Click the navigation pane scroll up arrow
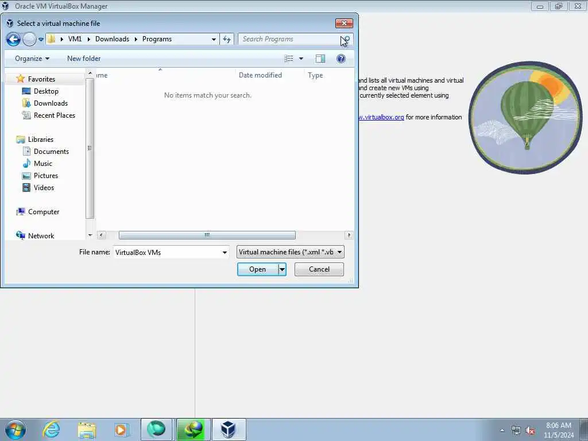 (x=90, y=74)
